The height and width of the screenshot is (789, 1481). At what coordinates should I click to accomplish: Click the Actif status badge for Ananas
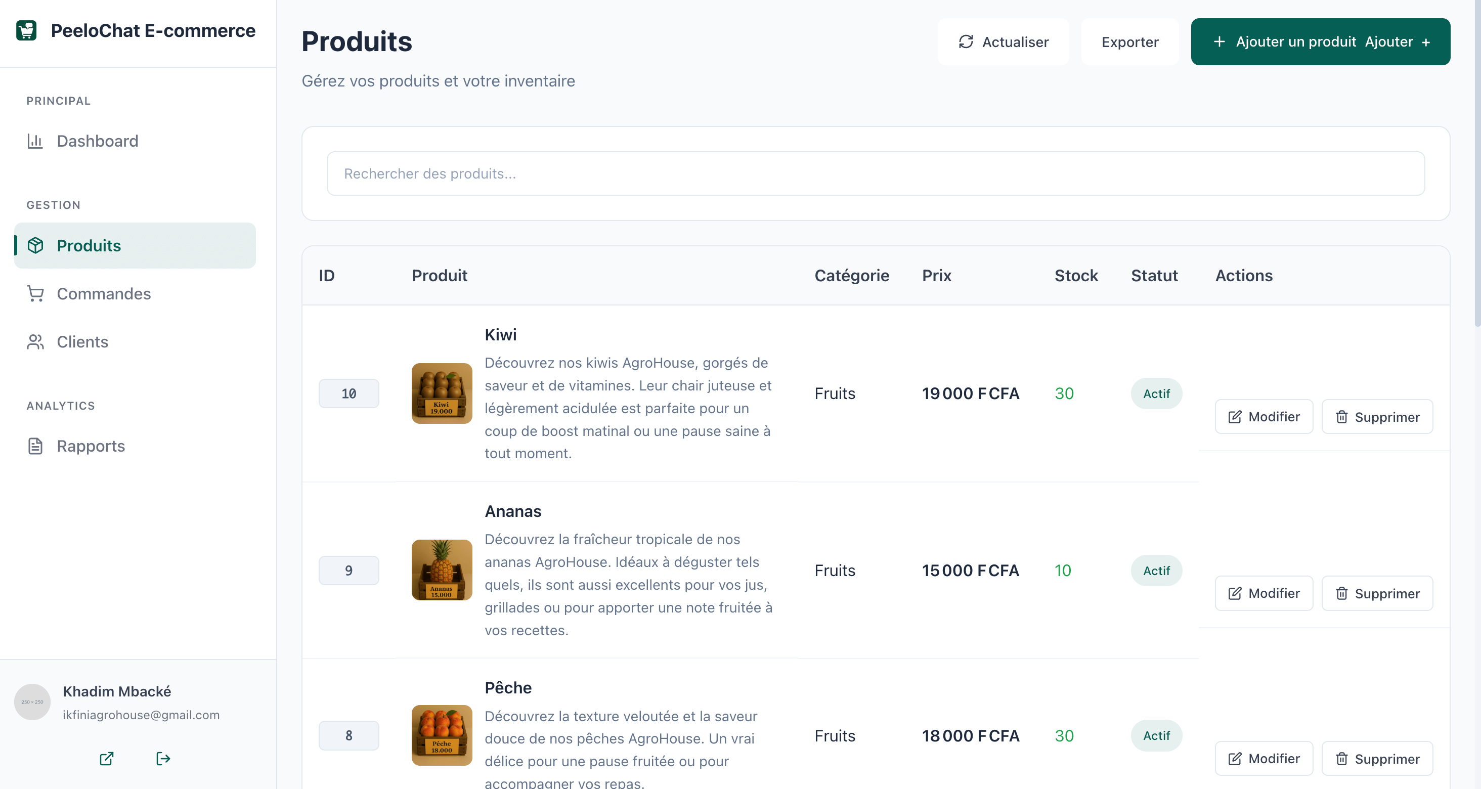[x=1156, y=570]
